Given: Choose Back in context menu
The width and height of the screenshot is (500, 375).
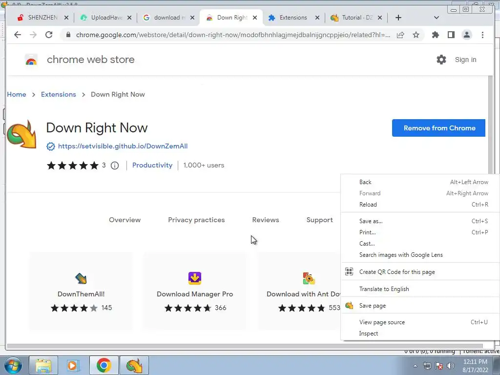Looking at the screenshot, I should 420,182.
